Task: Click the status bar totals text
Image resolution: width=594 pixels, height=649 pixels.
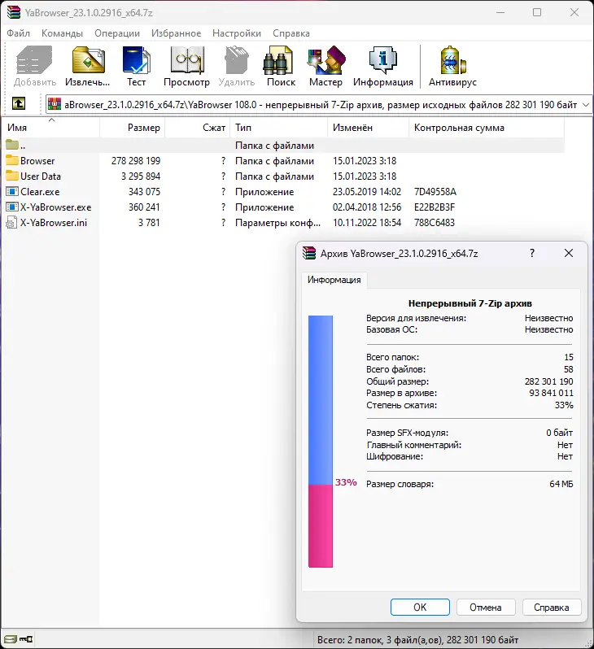Action: point(418,639)
